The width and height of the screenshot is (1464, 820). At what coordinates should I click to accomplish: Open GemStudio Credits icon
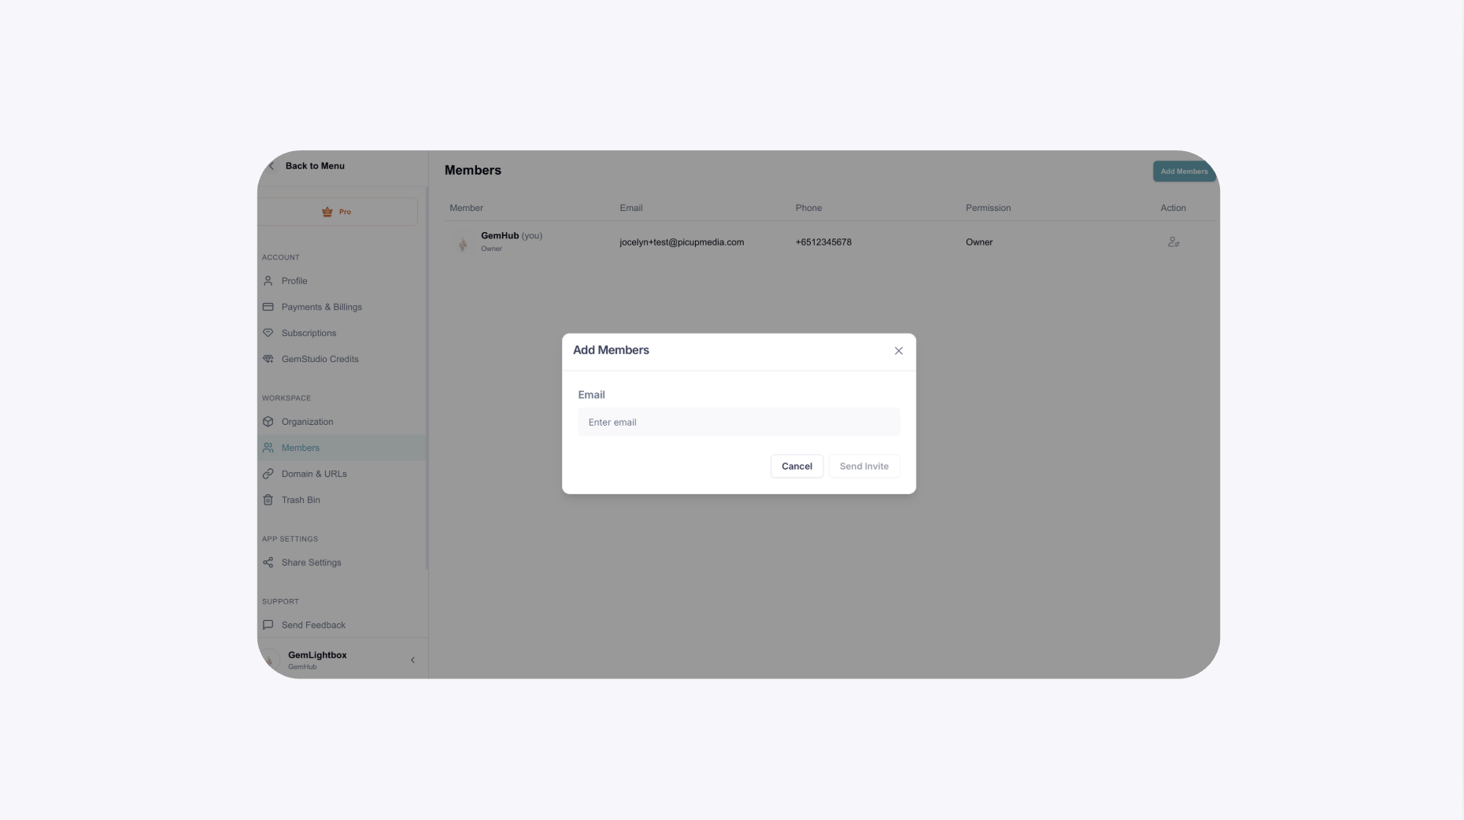pos(268,359)
